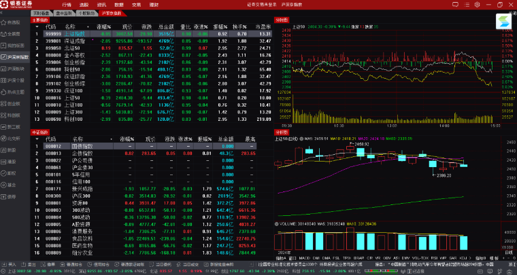Collapse the left sidebar with the chevron
The image size is (517, 275).
(1, 13)
